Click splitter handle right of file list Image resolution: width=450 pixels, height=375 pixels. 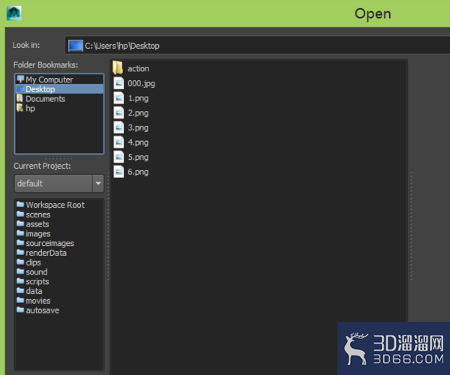pyautogui.click(x=411, y=226)
